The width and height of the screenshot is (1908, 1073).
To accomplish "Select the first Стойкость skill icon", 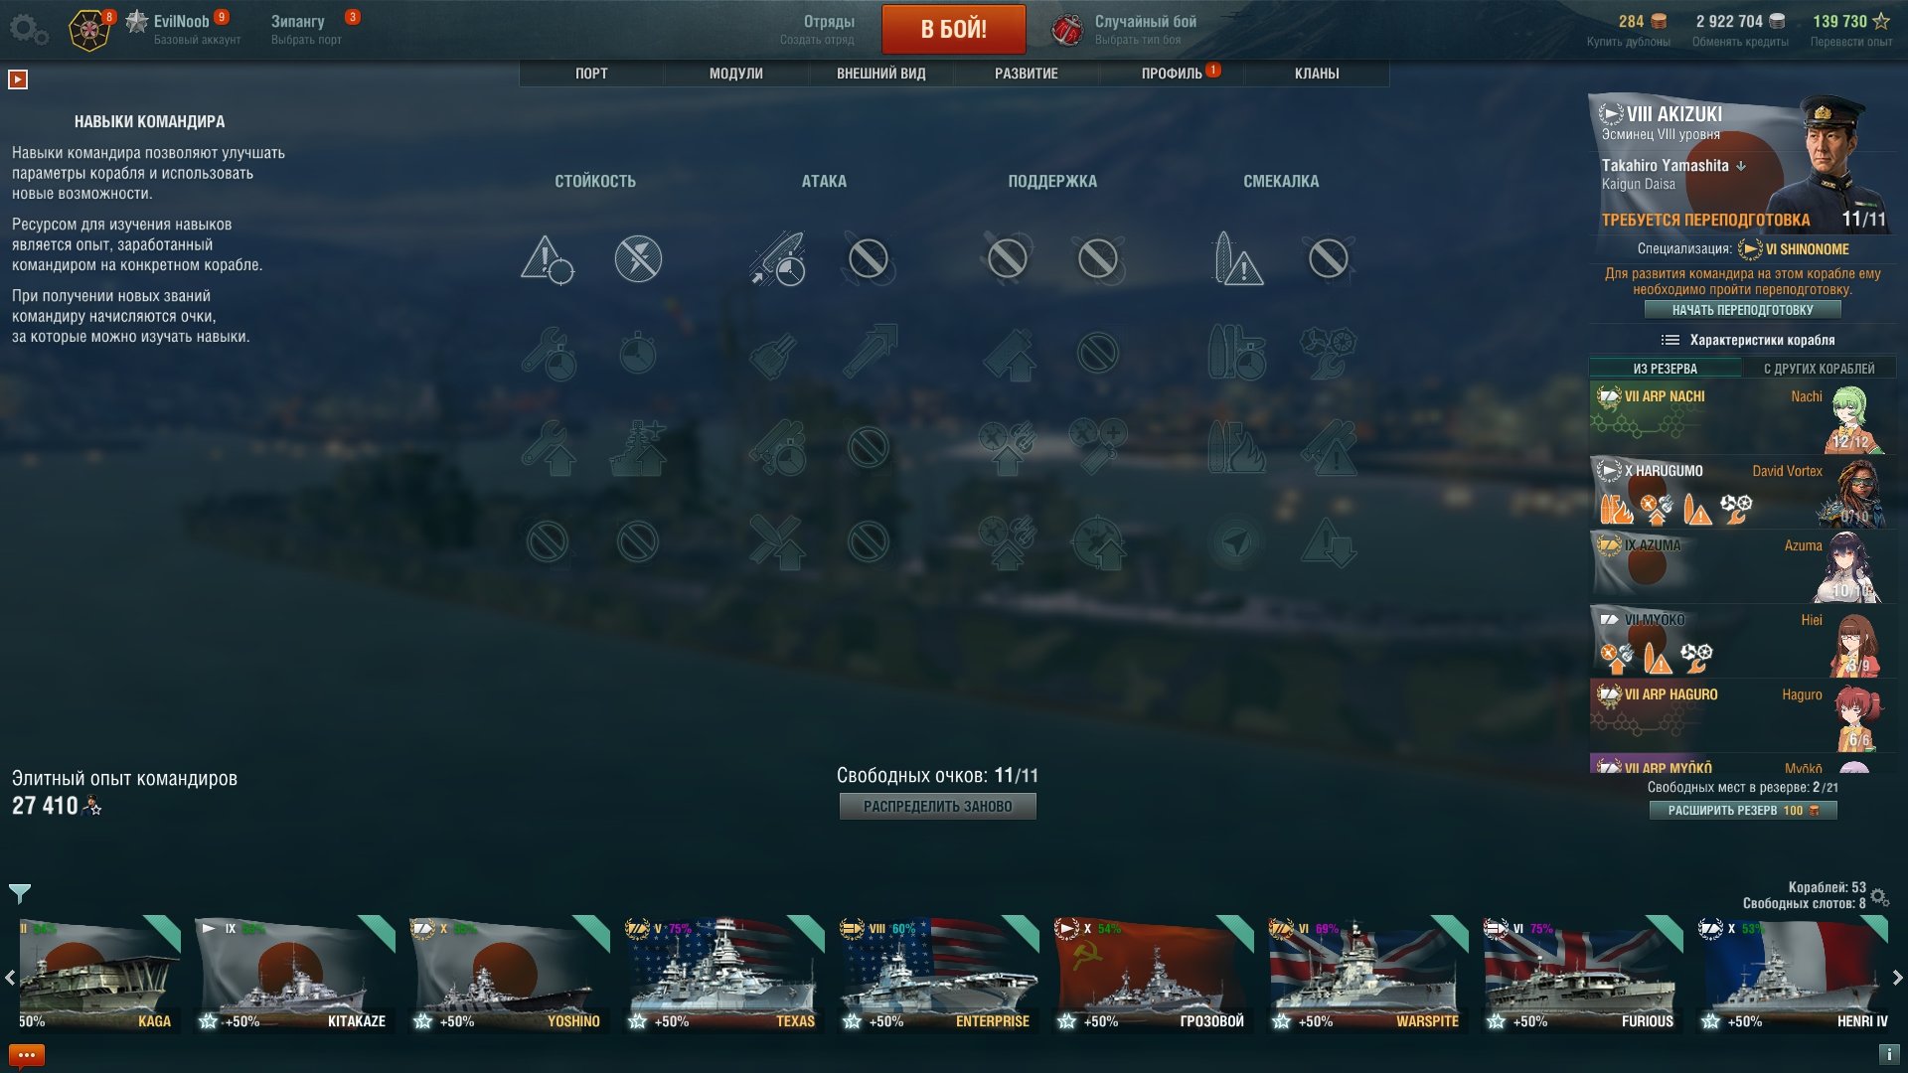I will [548, 259].
